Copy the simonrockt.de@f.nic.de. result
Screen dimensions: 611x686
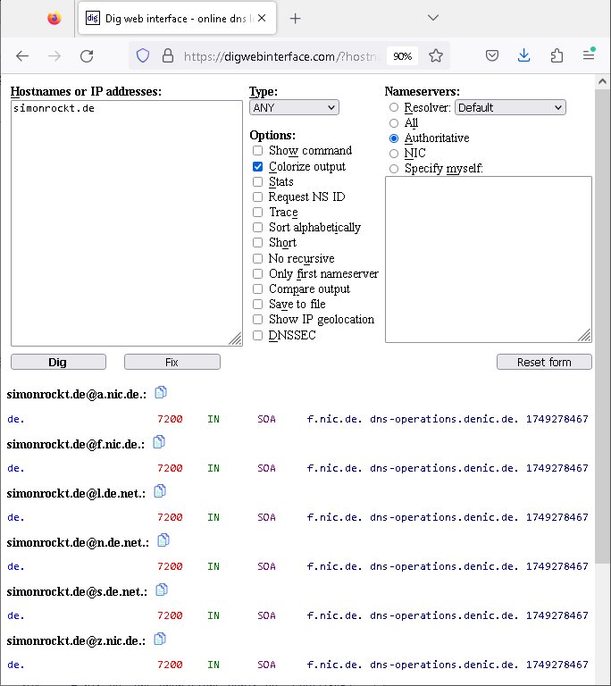click(x=159, y=441)
